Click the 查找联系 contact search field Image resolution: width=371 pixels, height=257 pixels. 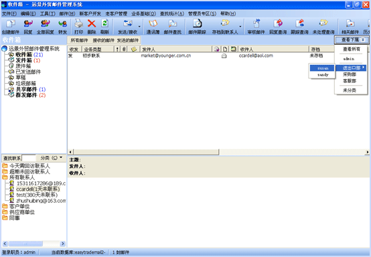point(29,158)
